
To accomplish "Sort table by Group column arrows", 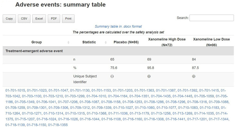I will (68, 42).
